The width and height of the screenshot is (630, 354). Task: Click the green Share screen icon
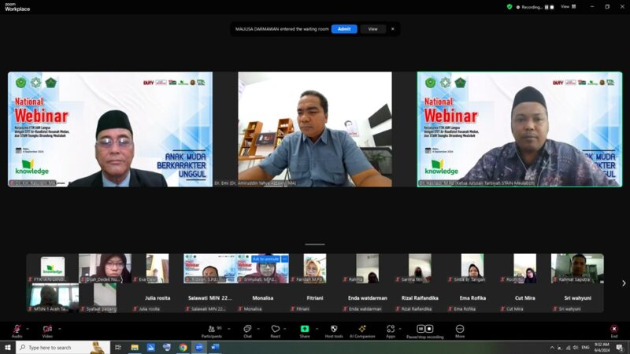click(x=305, y=329)
